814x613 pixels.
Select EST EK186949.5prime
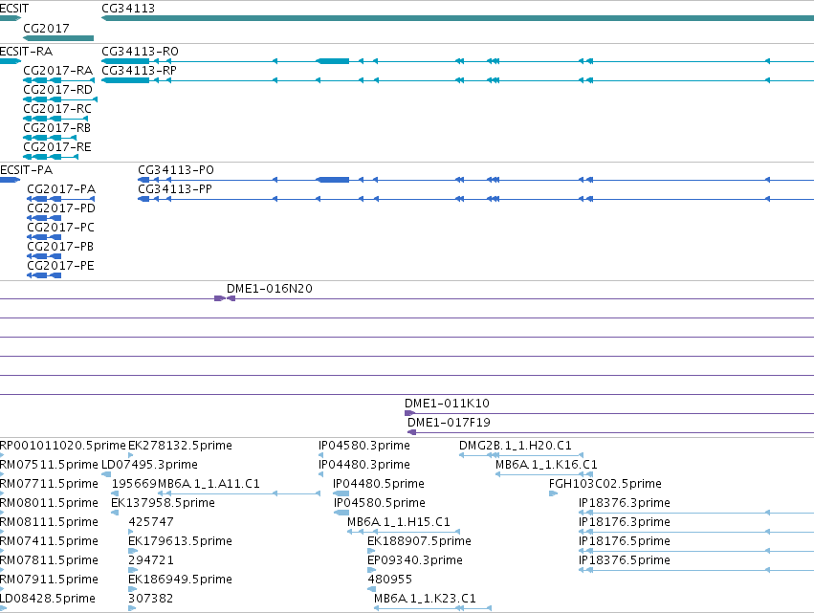(x=180, y=580)
